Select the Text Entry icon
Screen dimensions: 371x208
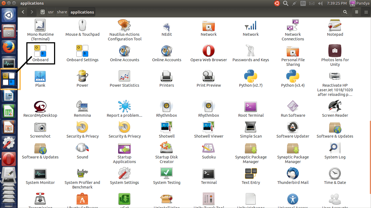[251, 173]
